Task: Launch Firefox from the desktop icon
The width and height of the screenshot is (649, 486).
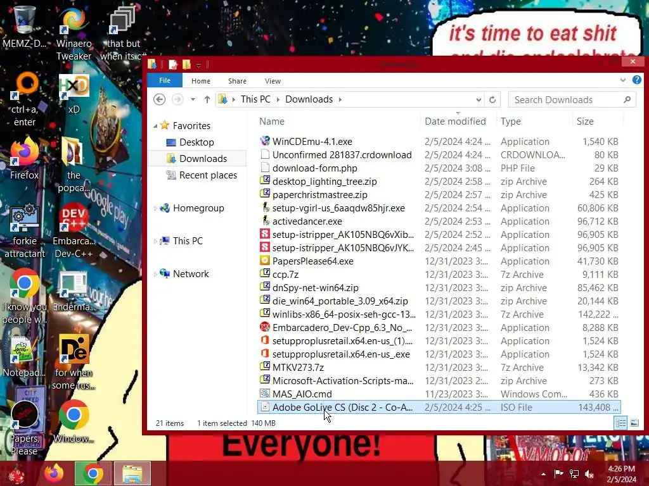Action: (x=25, y=159)
